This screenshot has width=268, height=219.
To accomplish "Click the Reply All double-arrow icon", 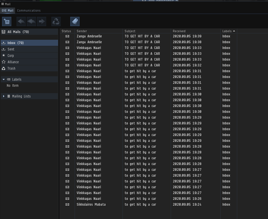I will pyautogui.click(x=31, y=21).
